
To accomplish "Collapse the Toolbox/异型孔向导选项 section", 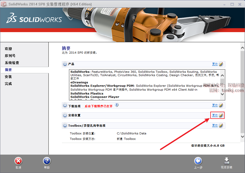I will pyautogui.click(x=65, y=126).
